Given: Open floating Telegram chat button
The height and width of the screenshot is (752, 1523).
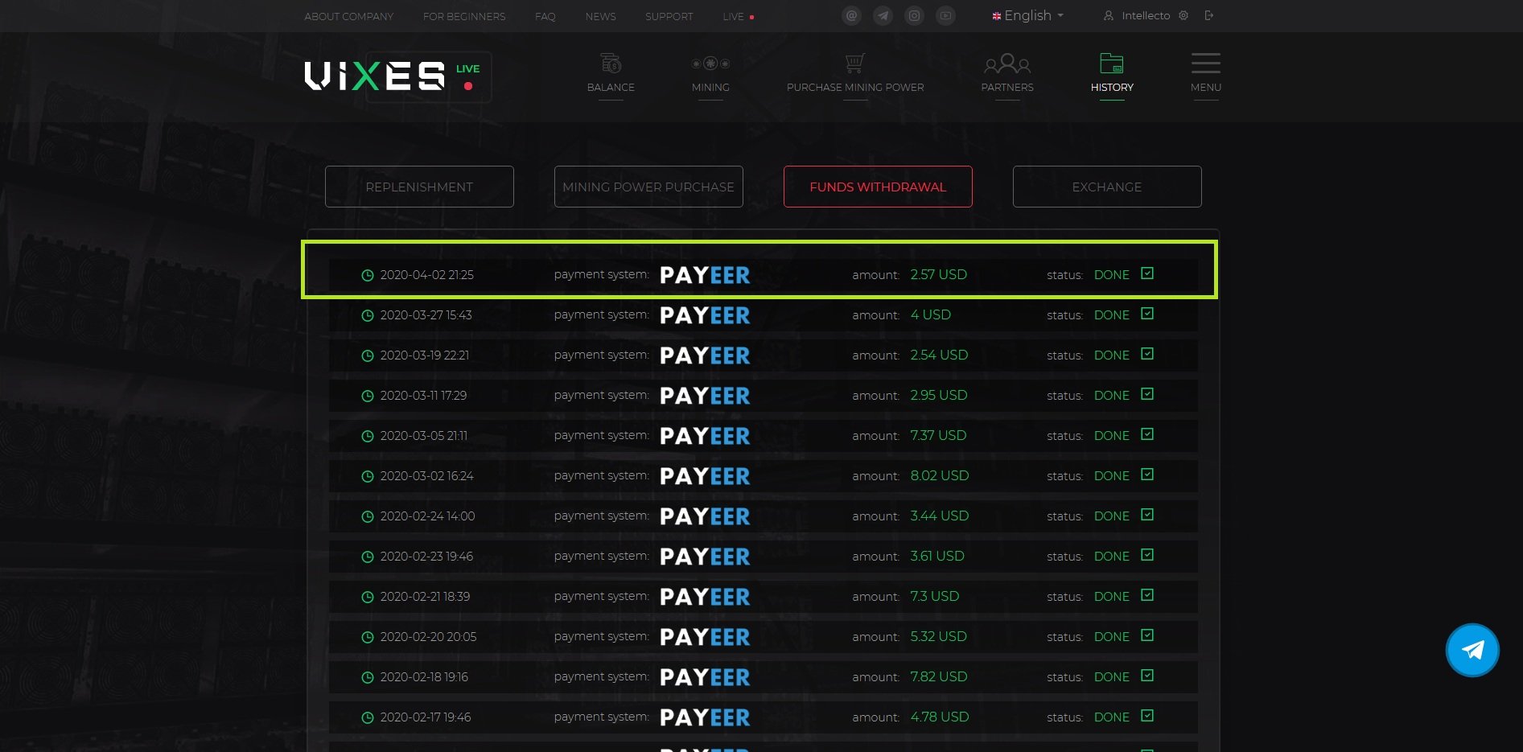Looking at the screenshot, I should (1472, 650).
